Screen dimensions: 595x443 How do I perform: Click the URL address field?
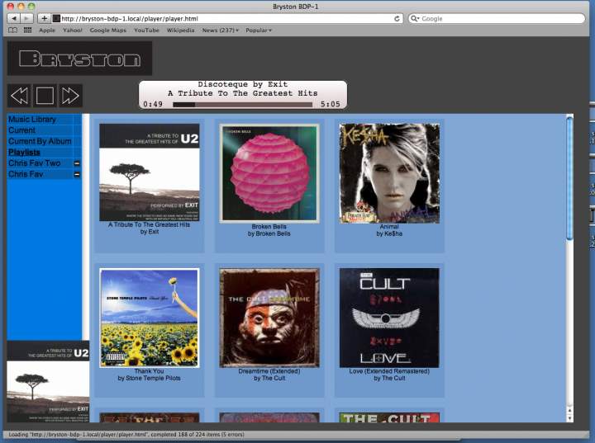pyautogui.click(x=227, y=19)
